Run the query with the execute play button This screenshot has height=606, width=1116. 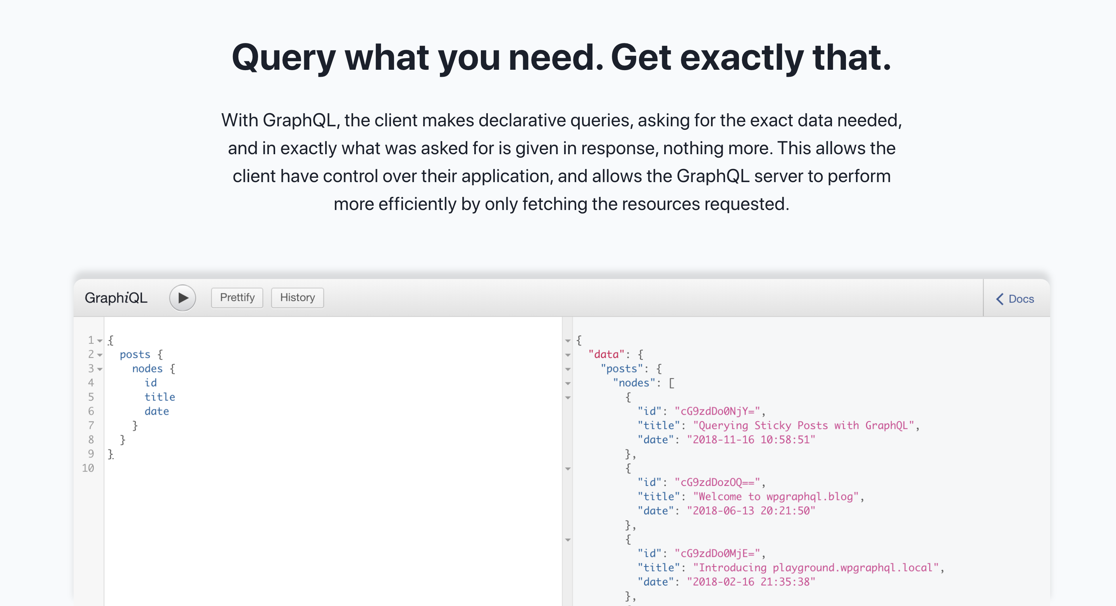tap(183, 298)
